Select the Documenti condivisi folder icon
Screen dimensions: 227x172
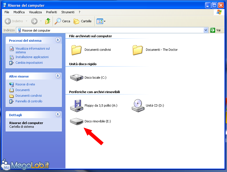(x=76, y=50)
